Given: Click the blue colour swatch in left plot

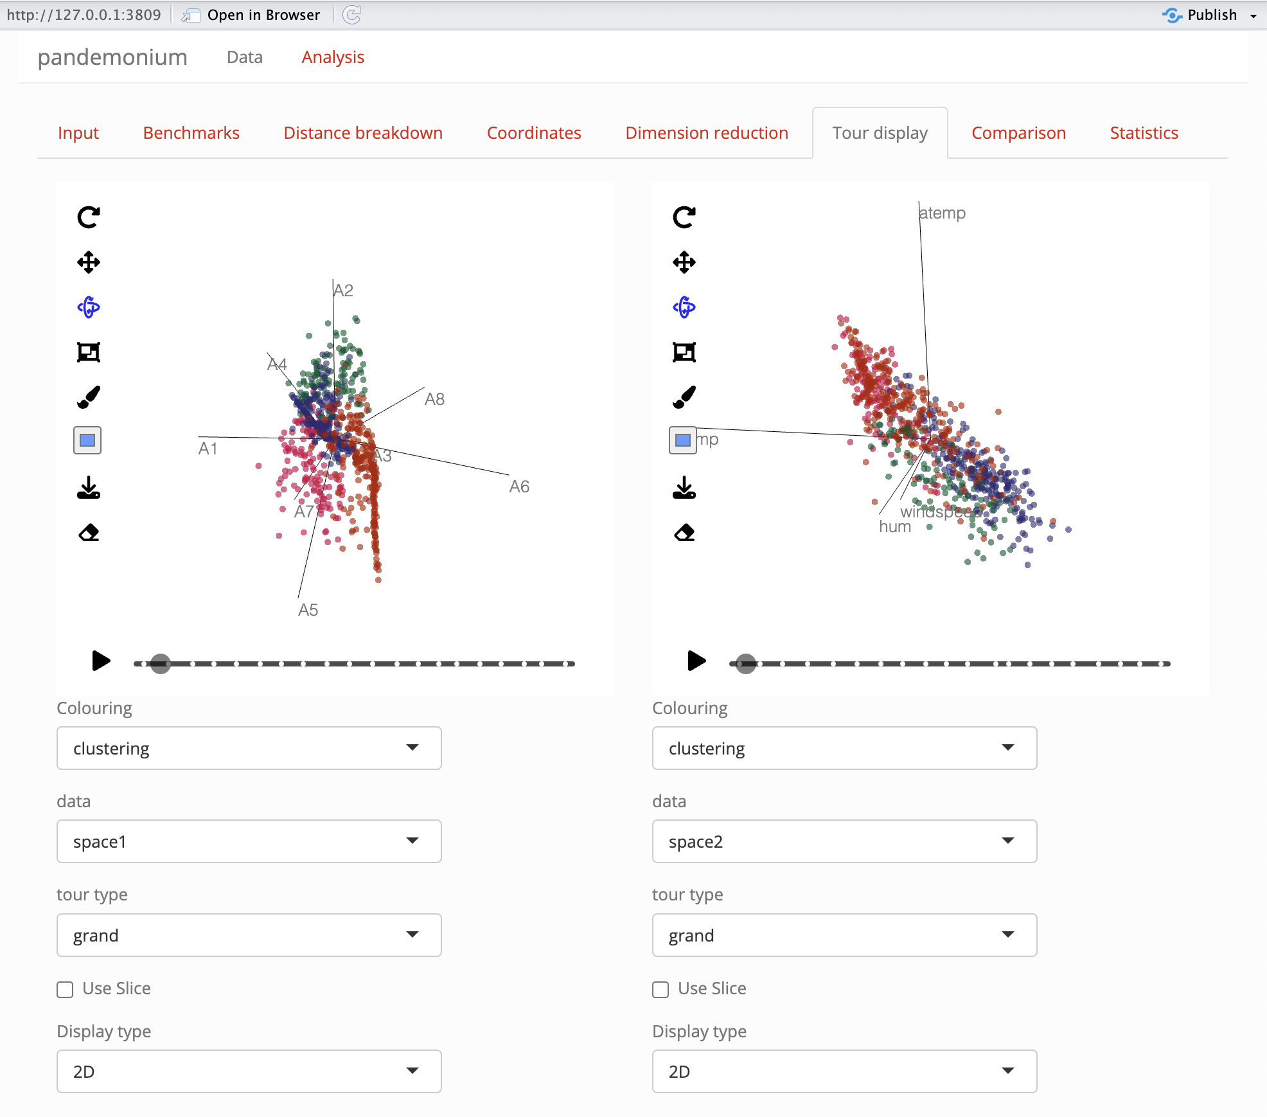Looking at the screenshot, I should (87, 440).
